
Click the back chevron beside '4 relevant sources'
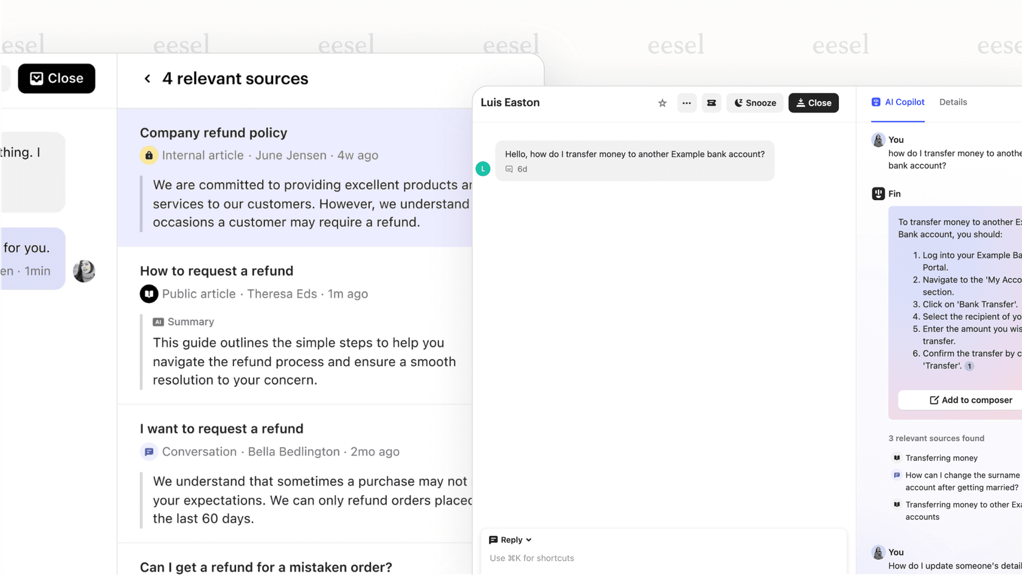click(x=147, y=78)
